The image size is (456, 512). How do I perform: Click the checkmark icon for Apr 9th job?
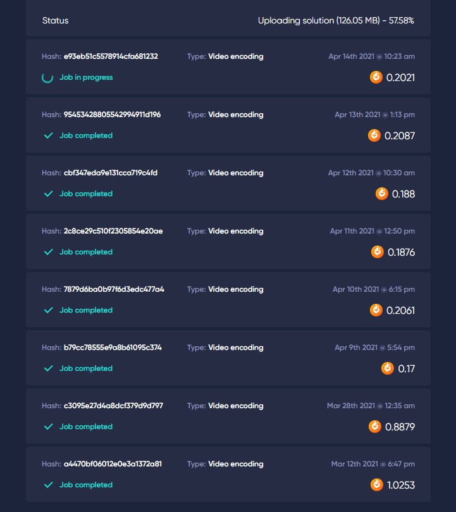(48, 368)
